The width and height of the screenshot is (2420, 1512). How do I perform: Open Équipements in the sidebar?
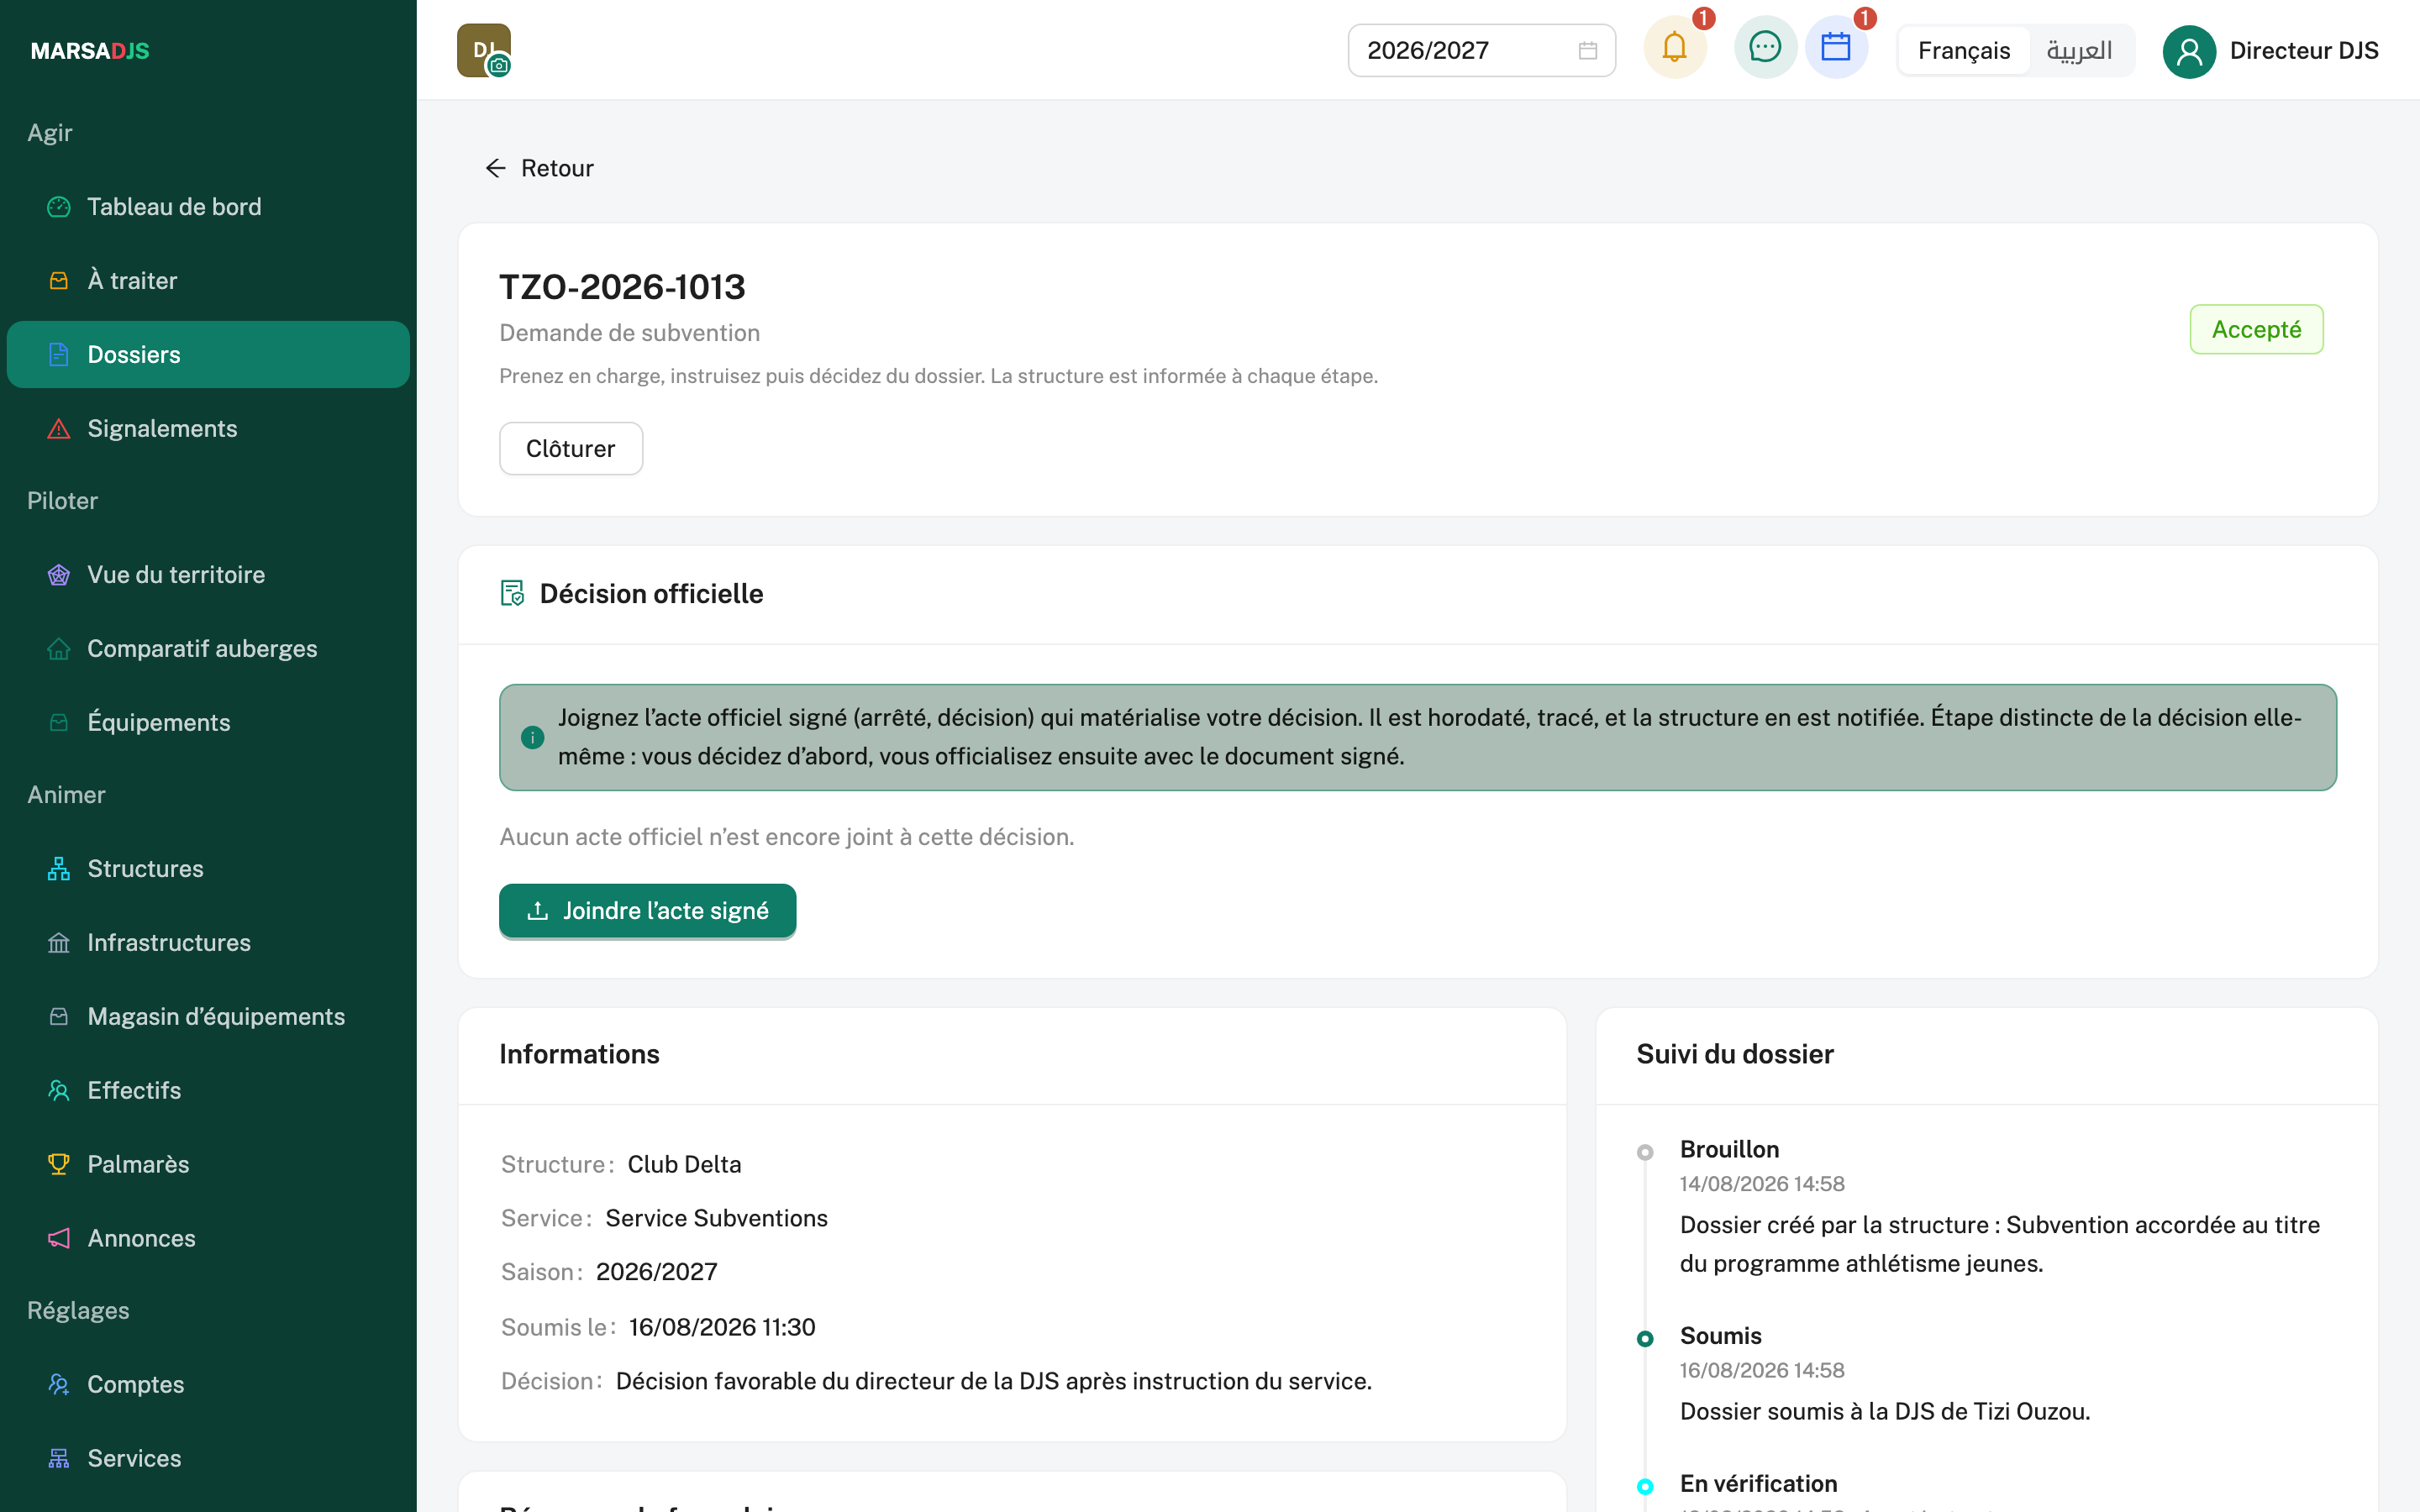tap(208, 723)
